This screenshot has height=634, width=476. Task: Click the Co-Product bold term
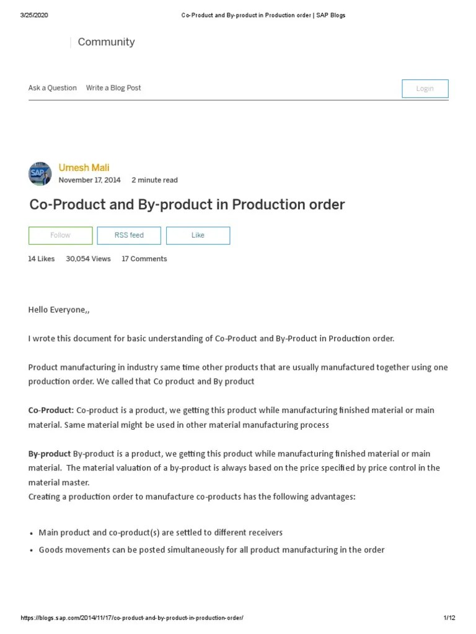[50, 410]
